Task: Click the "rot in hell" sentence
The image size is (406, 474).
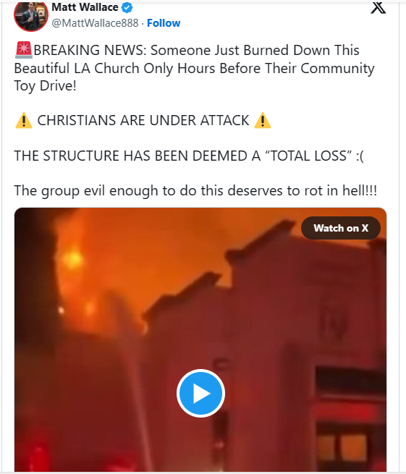Action: (195, 191)
